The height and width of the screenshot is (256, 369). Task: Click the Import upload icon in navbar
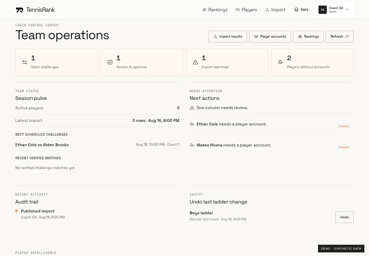(267, 10)
